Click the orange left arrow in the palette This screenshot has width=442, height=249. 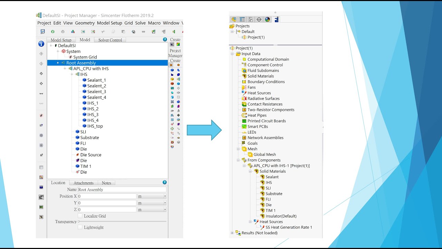(171, 65)
